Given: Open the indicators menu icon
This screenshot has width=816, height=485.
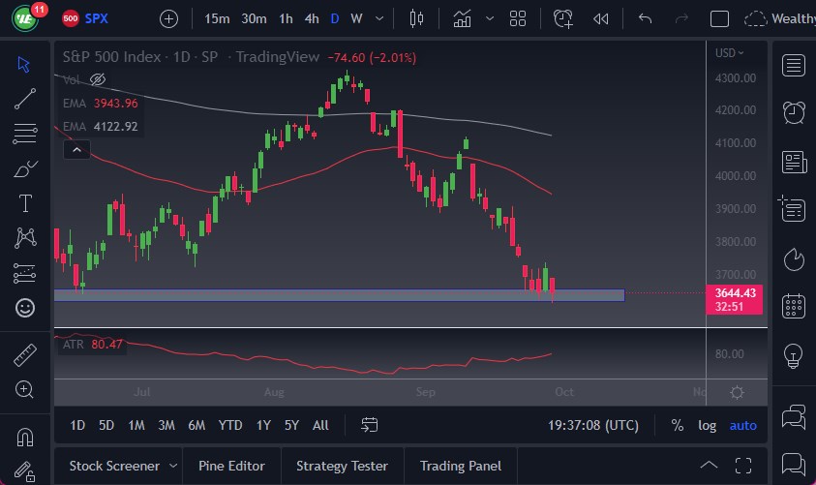Looking at the screenshot, I should [x=463, y=18].
